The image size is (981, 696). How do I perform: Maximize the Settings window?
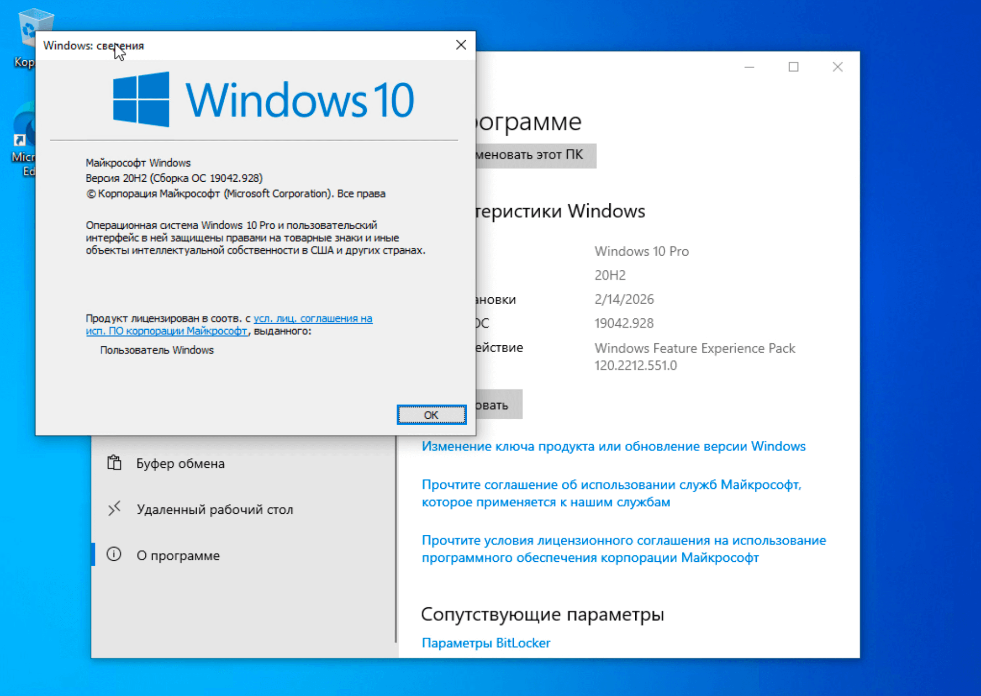[x=793, y=67]
